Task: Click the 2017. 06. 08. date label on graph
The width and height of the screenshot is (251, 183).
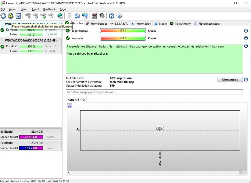Action: (160, 159)
